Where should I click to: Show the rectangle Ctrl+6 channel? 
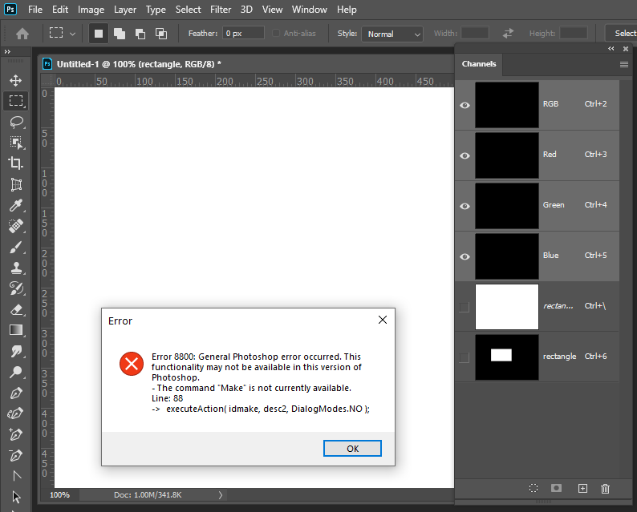[x=465, y=357]
